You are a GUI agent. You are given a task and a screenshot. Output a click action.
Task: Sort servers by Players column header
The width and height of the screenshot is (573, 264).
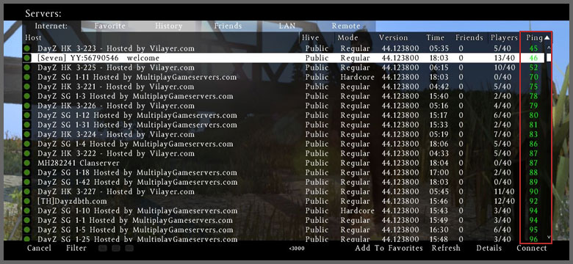tap(504, 37)
